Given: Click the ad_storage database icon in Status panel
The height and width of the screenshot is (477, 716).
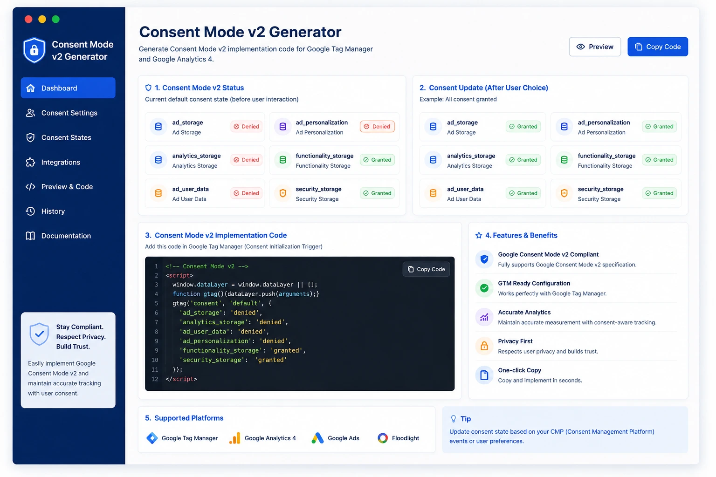Looking at the screenshot, I should coord(158,127).
